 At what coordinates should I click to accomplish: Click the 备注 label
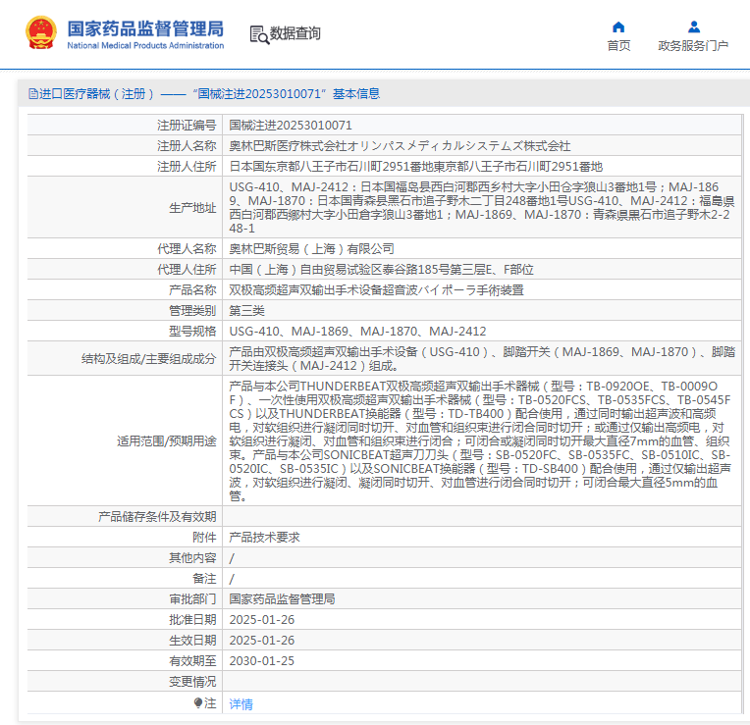(204, 578)
